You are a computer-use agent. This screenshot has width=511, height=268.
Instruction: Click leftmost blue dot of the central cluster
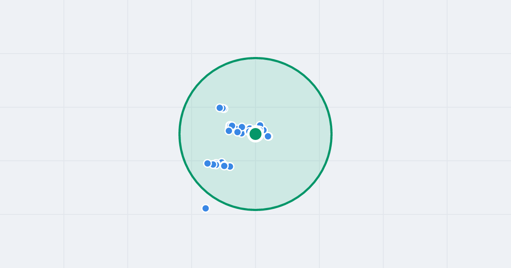(x=229, y=131)
